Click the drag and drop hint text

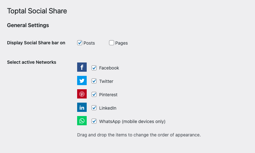139,135
